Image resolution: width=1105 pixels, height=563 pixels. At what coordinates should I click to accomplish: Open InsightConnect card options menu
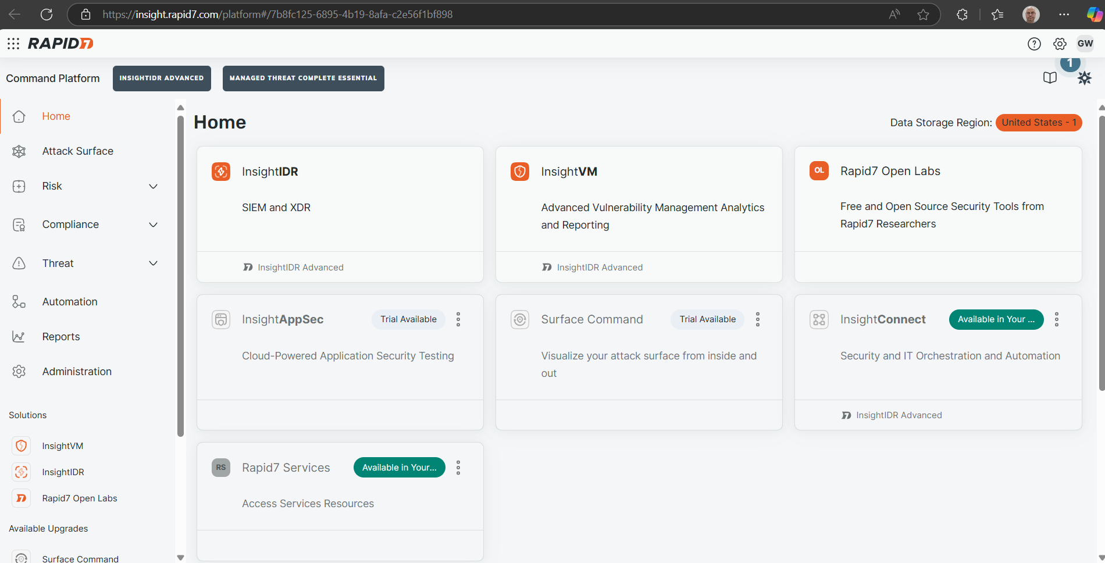point(1057,319)
